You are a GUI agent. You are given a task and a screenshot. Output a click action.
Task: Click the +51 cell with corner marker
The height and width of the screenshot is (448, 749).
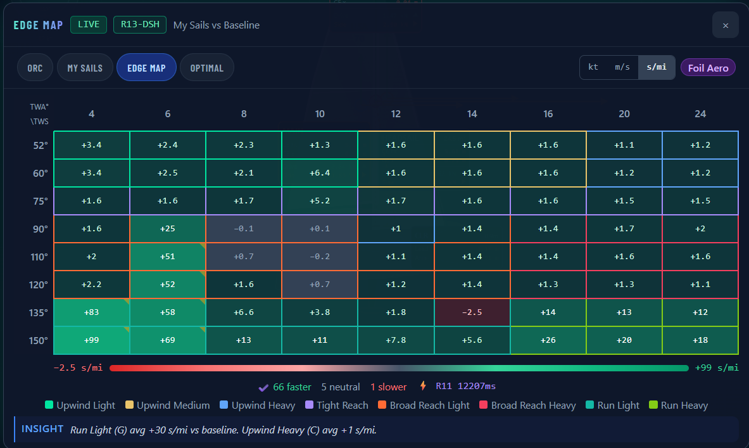point(168,257)
